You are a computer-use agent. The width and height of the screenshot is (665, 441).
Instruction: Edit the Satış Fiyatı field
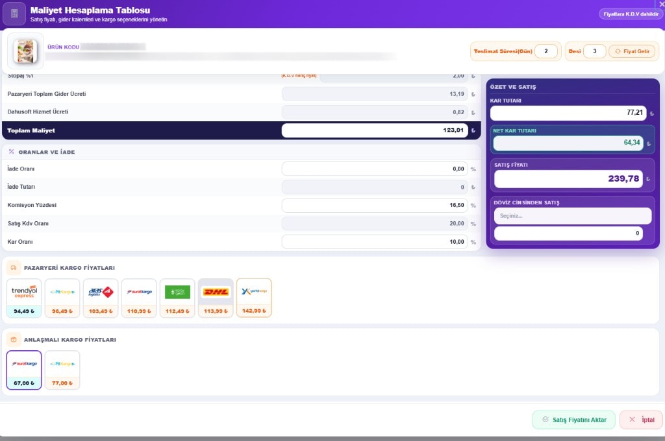point(568,179)
